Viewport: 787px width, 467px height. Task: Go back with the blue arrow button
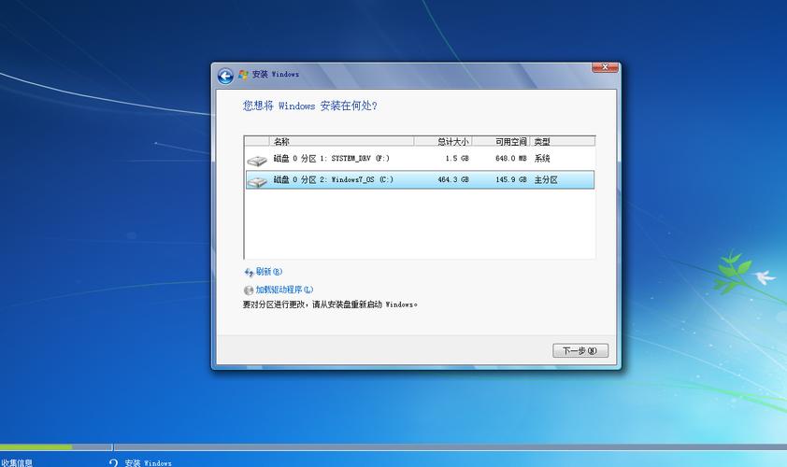click(225, 76)
